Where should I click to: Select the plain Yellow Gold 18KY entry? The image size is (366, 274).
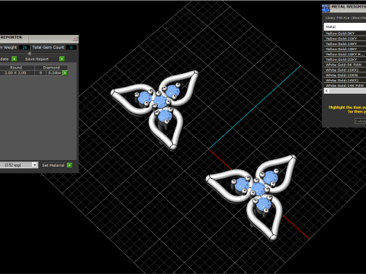point(345,49)
